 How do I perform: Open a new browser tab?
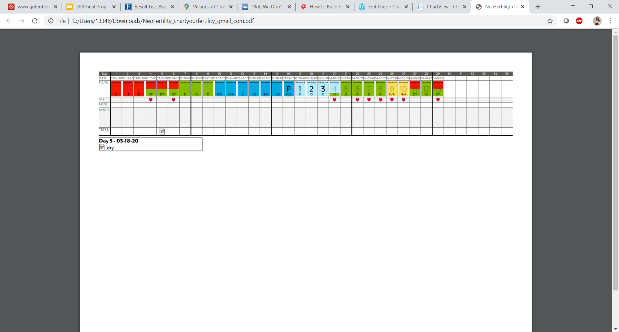tap(538, 7)
